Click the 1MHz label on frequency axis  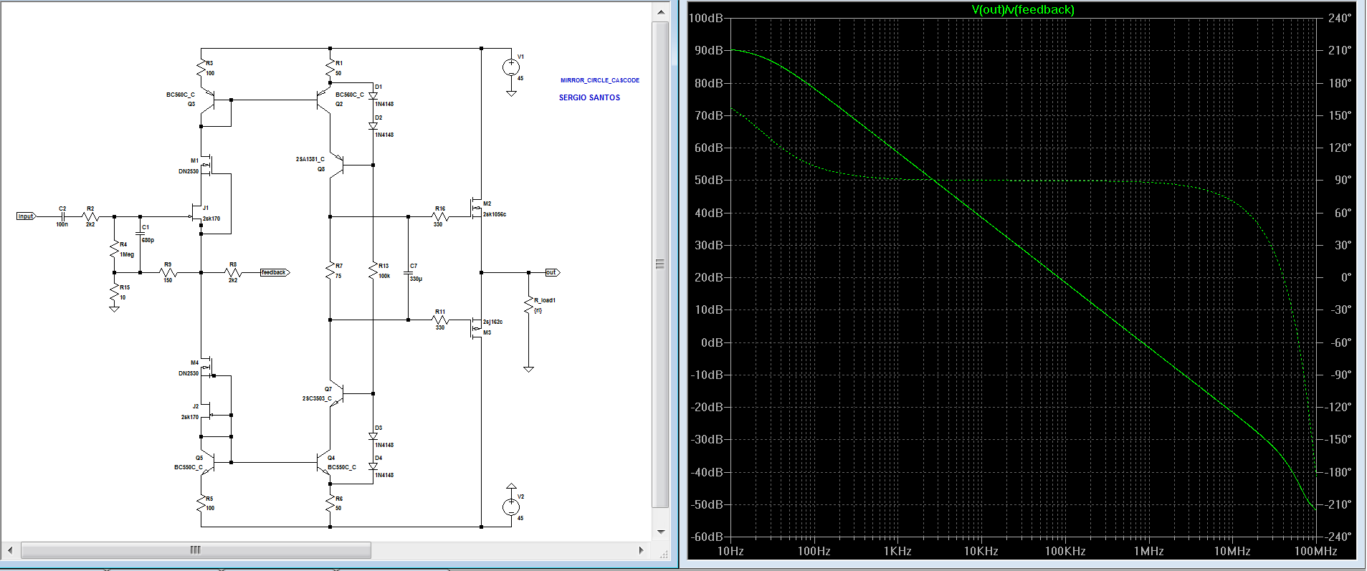pos(1148,551)
